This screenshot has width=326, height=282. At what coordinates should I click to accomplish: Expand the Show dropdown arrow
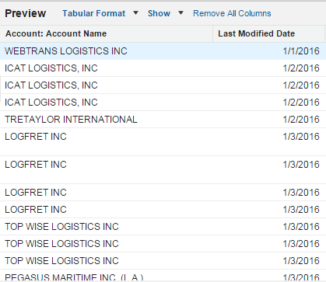(x=181, y=12)
